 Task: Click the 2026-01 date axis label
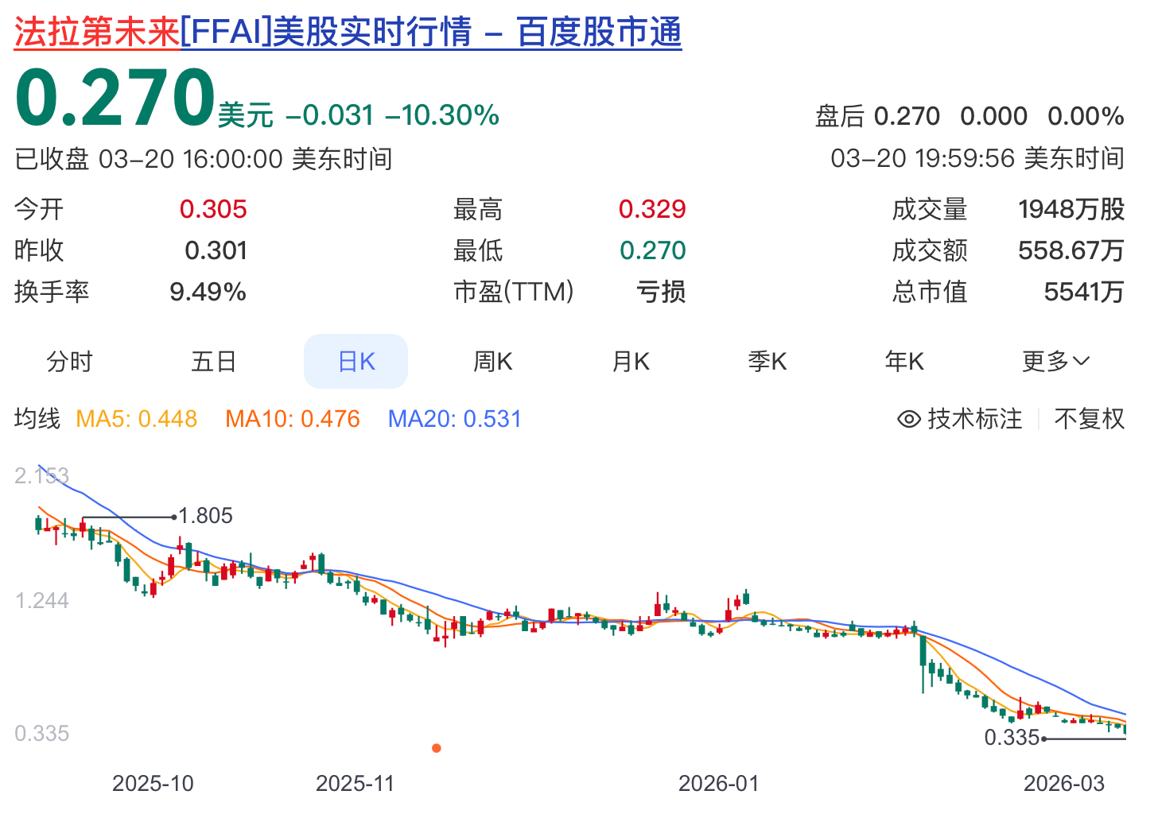click(x=718, y=784)
